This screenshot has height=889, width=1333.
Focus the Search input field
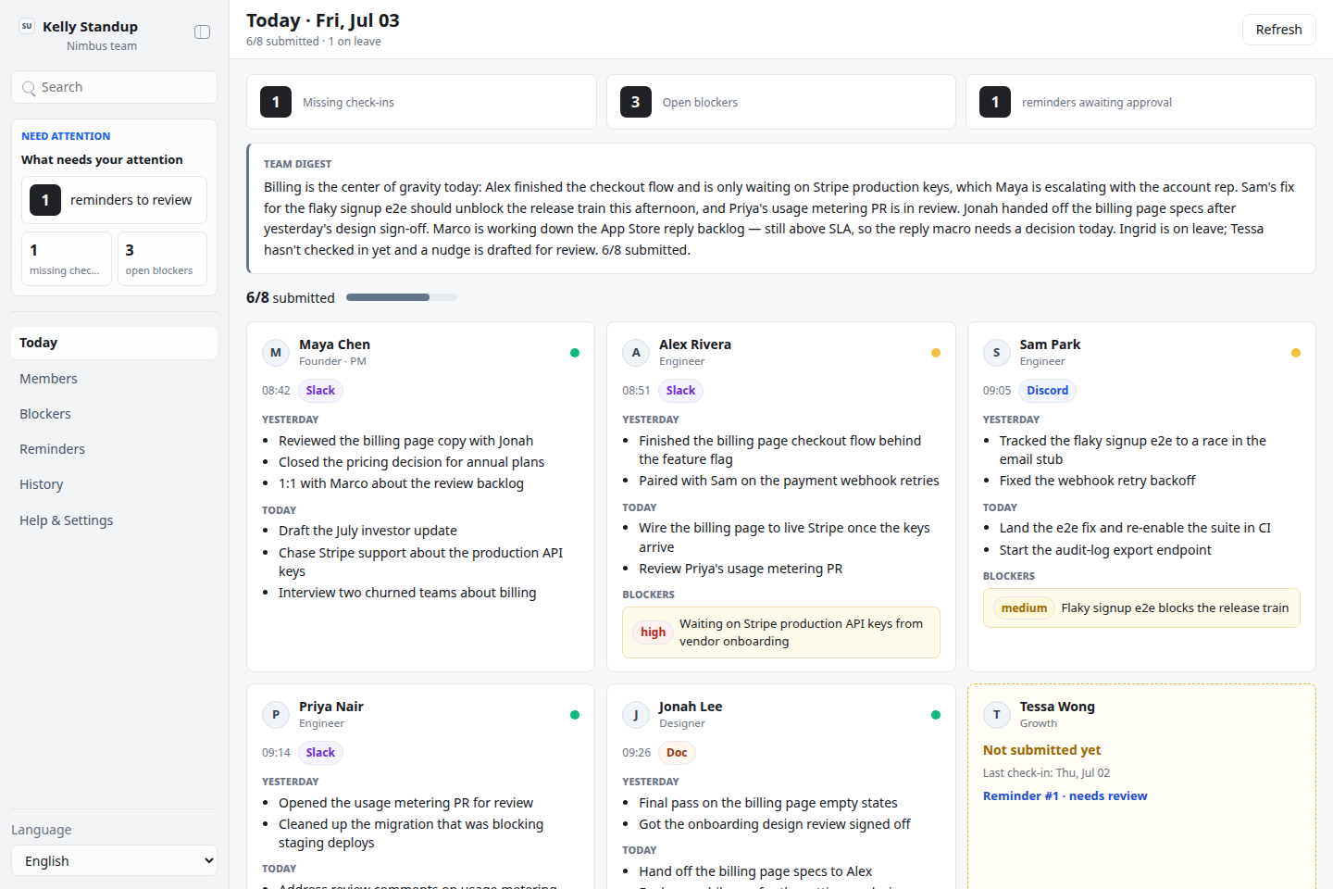click(114, 87)
